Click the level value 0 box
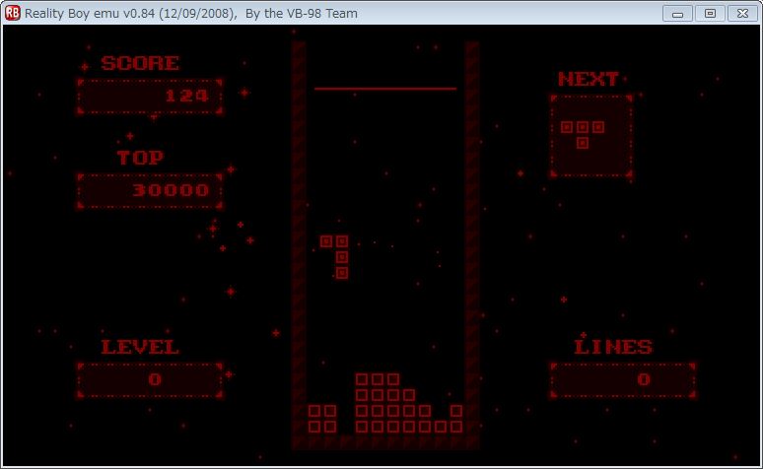This screenshot has width=763, height=469. pos(150,380)
